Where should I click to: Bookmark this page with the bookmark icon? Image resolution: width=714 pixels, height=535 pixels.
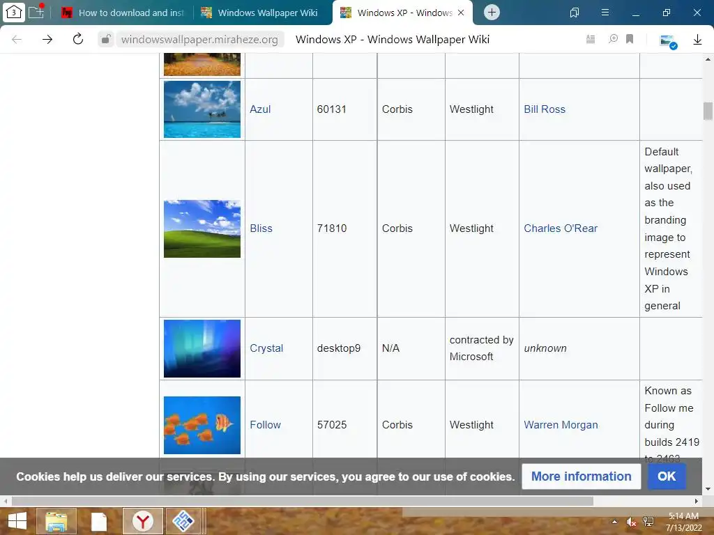pyautogui.click(x=630, y=39)
